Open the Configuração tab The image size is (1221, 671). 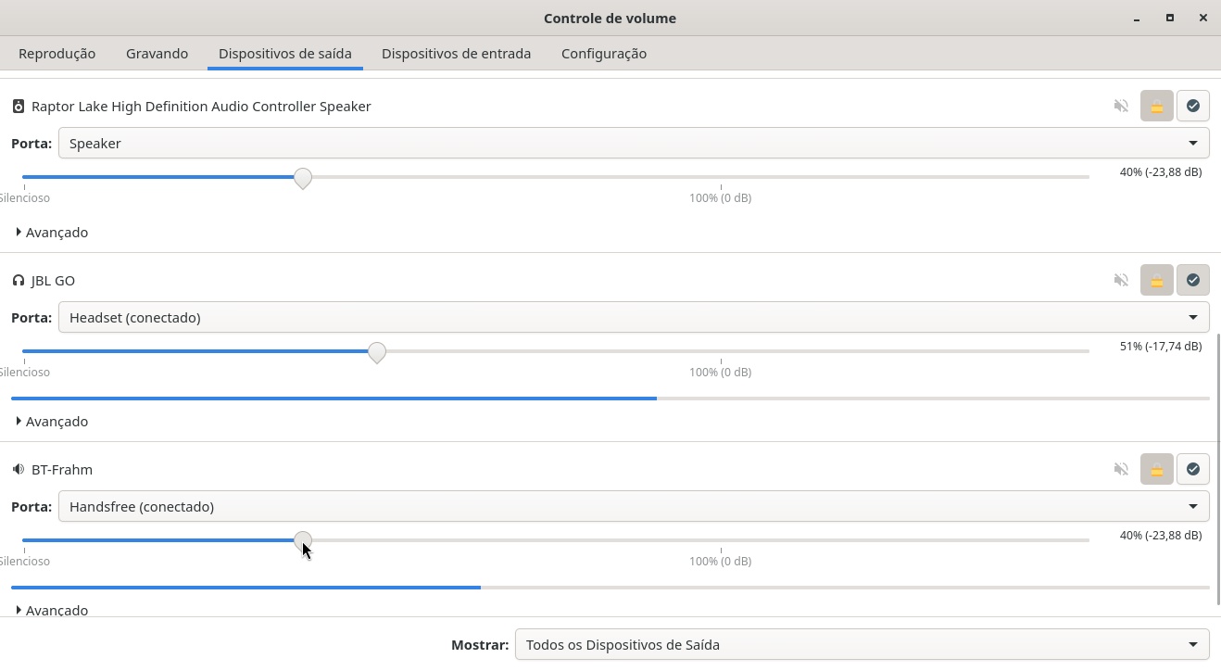click(x=603, y=54)
